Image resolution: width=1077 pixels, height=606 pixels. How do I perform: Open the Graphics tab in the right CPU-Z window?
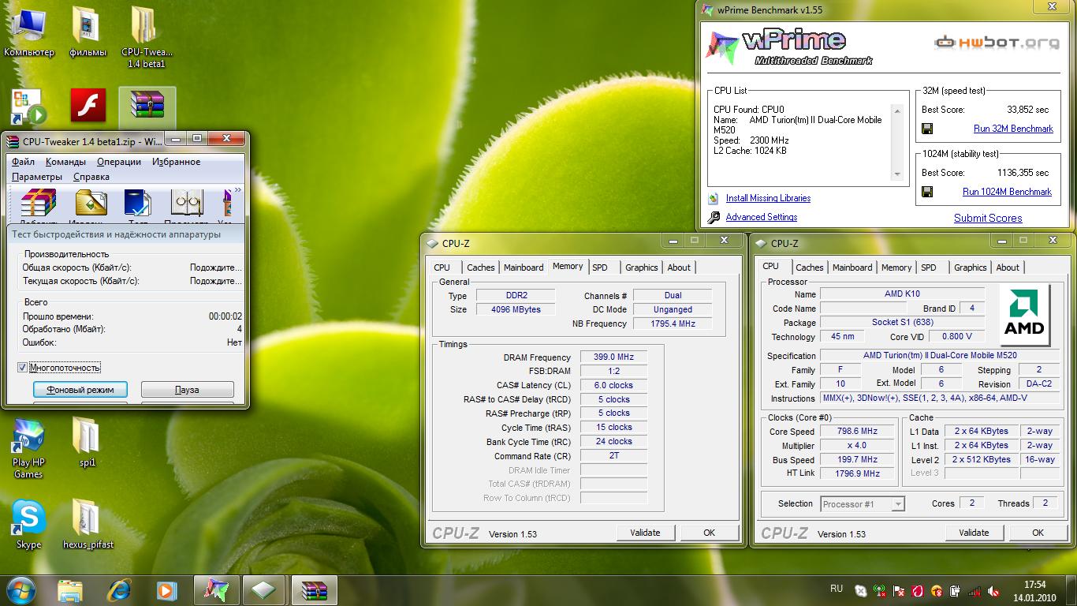(x=971, y=267)
